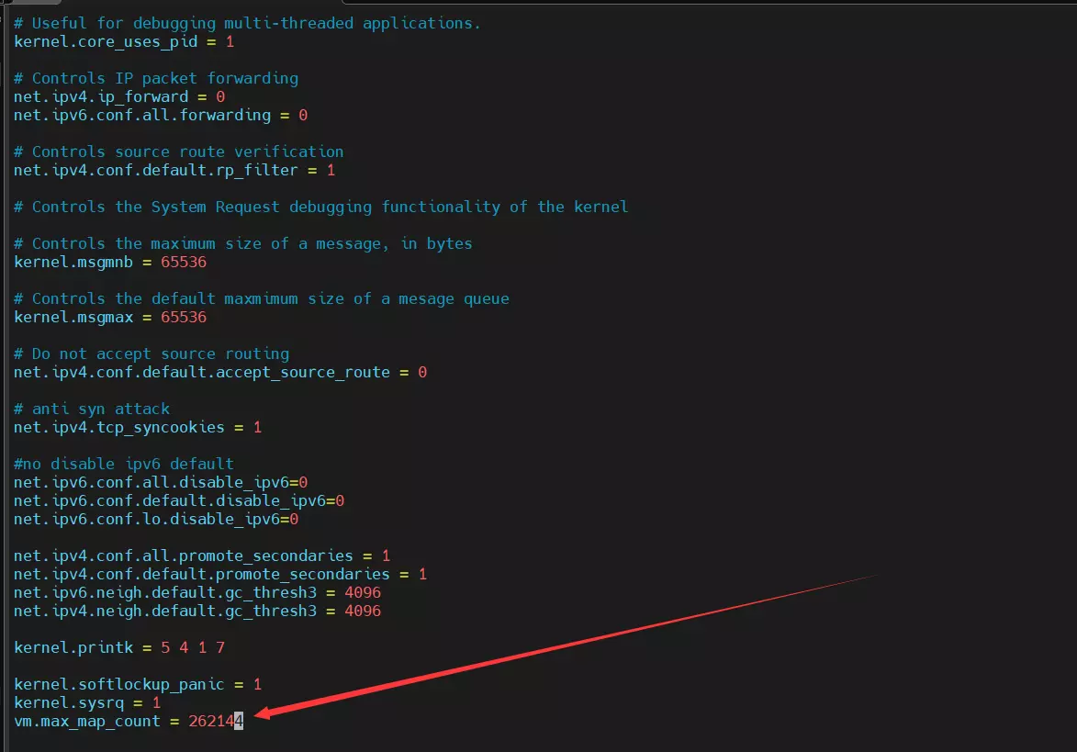Click the "anti syn attack" comment
This screenshot has height=752, width=1077.
(x=92, y=410)
